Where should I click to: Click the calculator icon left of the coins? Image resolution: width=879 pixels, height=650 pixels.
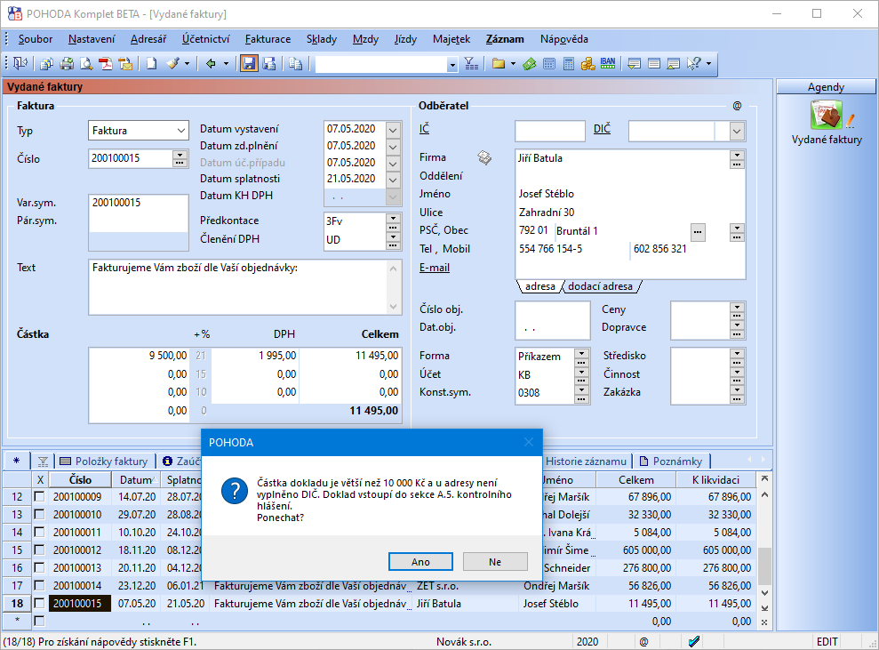pos(569,64)
